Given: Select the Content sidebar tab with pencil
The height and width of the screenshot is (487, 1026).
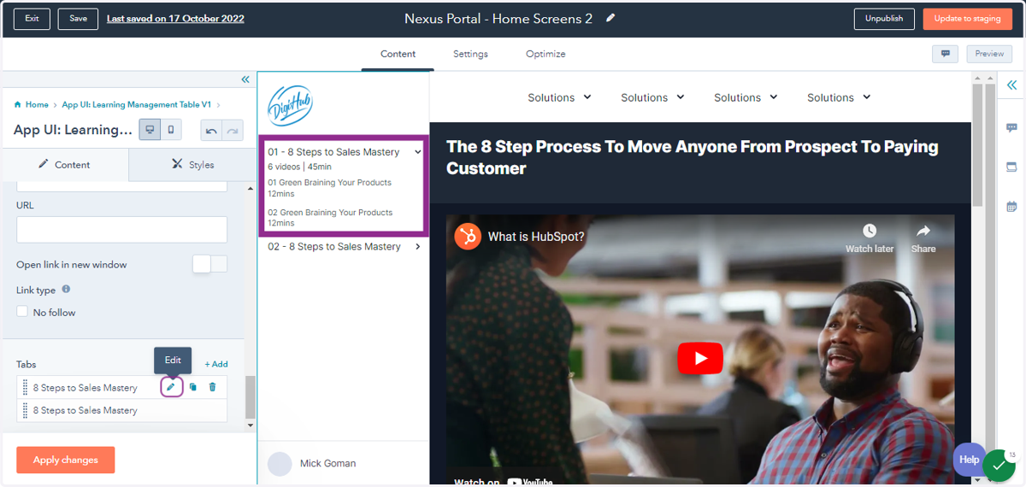Looking at the screenshot, I should (65, 165).
